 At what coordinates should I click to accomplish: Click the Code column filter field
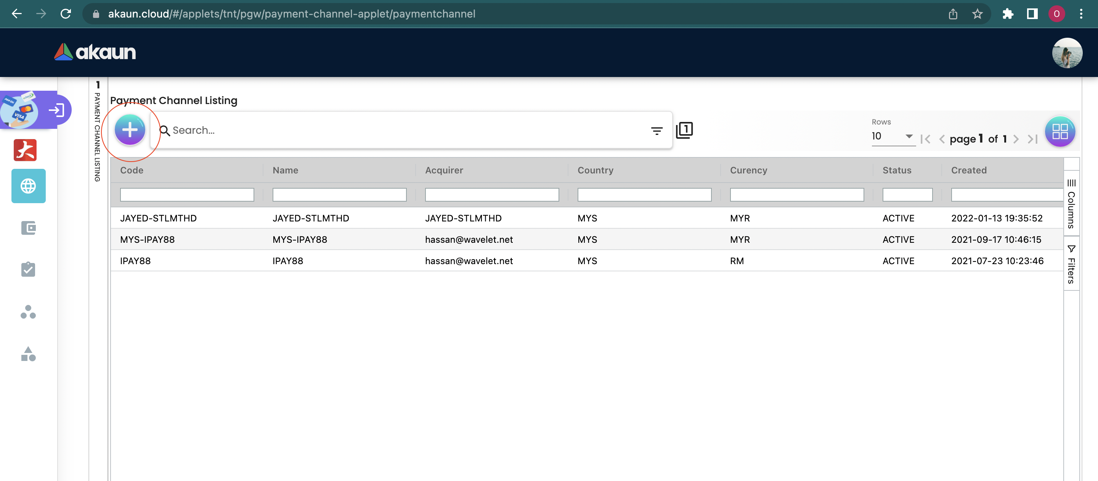[187, 195]
